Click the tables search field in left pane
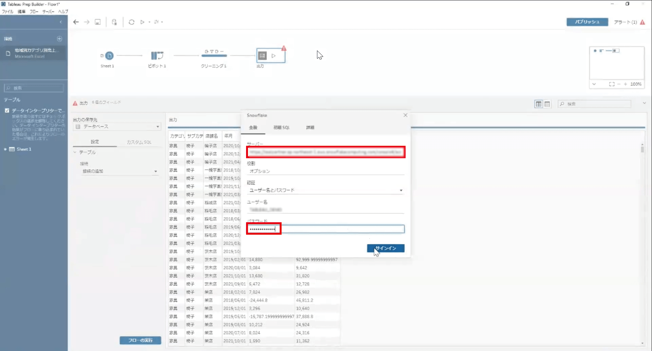The height and width of the screenshot is (351, 652). [x=34, y=88]
